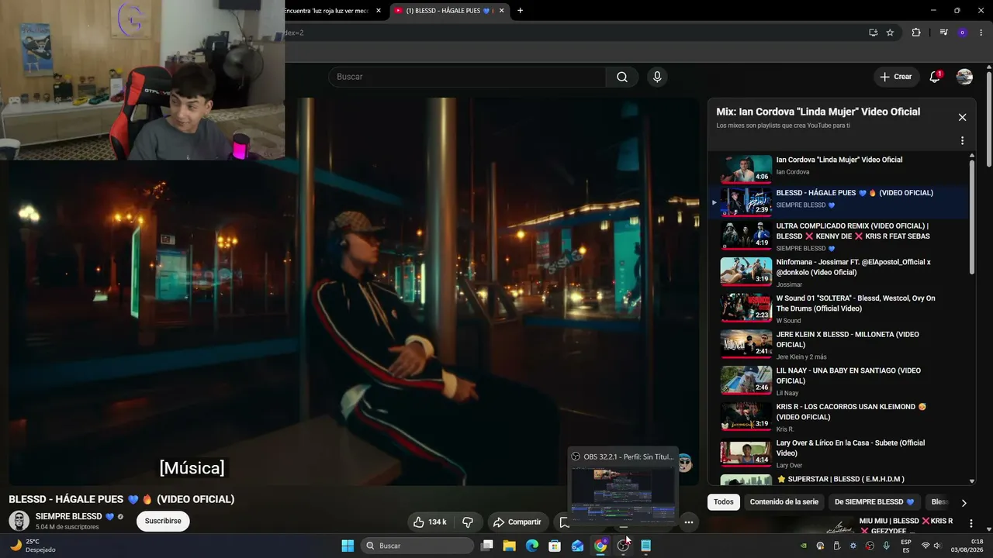Open SIEMPRE BLESSD channel name link
This screenshot has height=558, width=993.
[70, 517]
